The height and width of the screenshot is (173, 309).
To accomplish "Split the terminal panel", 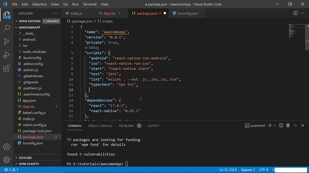I will point(281,125).
